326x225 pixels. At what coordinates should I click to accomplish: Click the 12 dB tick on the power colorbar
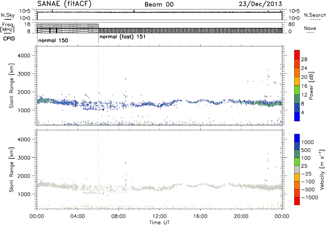(304, 95)
